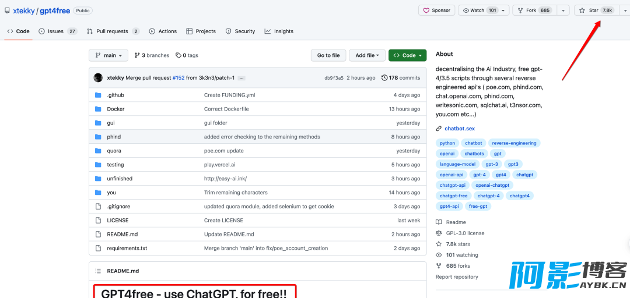The width and height of the screenshot is (630, 298).
Task: Click the openai-chatgpt topic tag
Action: [492, 185]
